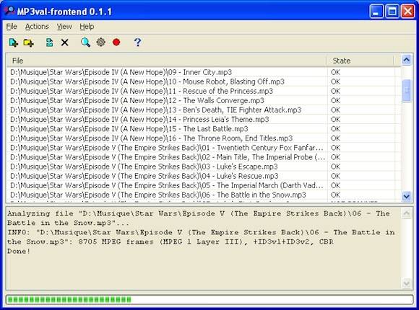Click OK state of Inner City row
This screenshot has width=419, height=310.
point(336,72)
